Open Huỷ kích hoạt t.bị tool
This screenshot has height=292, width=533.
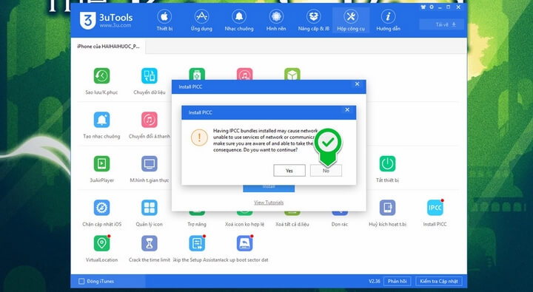[x=387, y=213]
